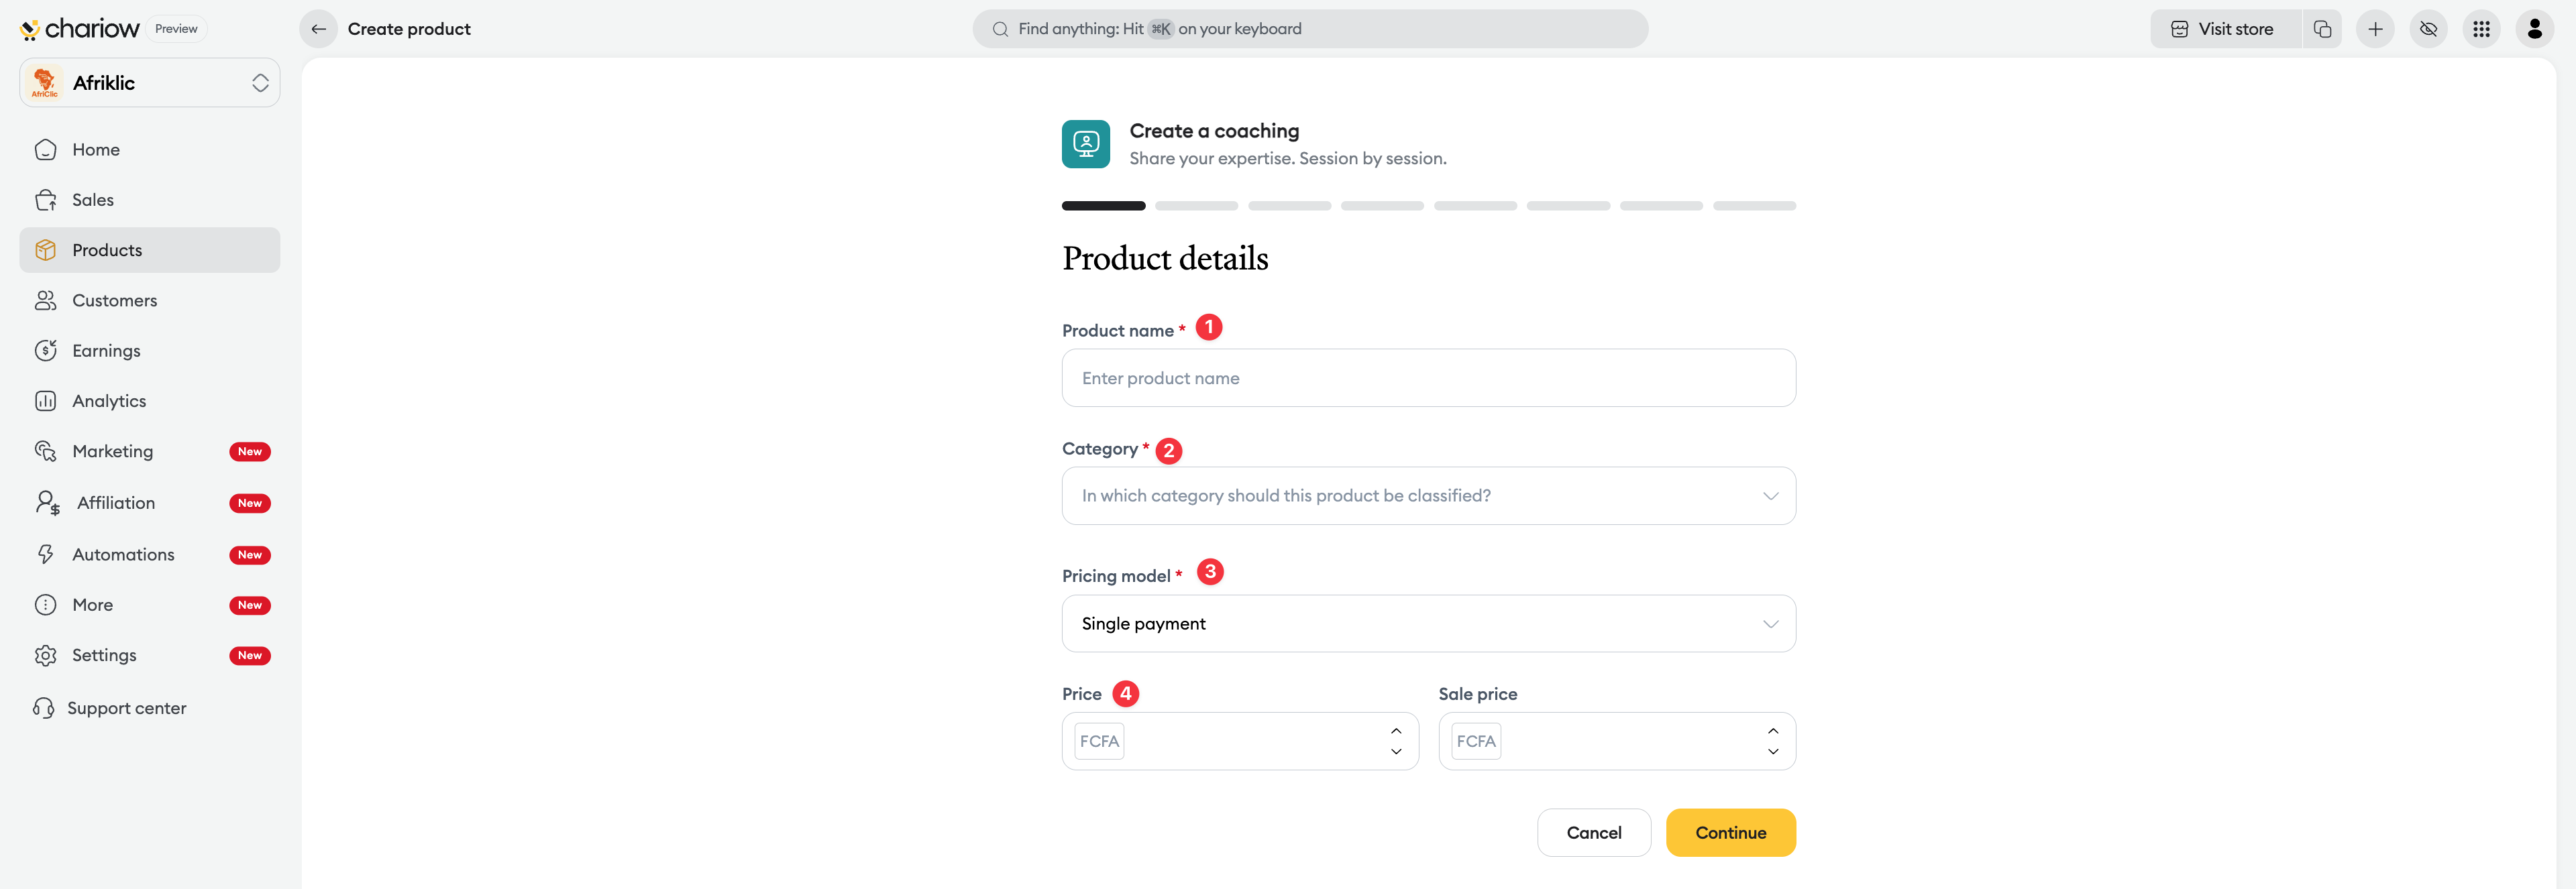Viewport: 2576px width, 889px height.
Task: Open the user profile avatar
Action: coord(2534,29)
